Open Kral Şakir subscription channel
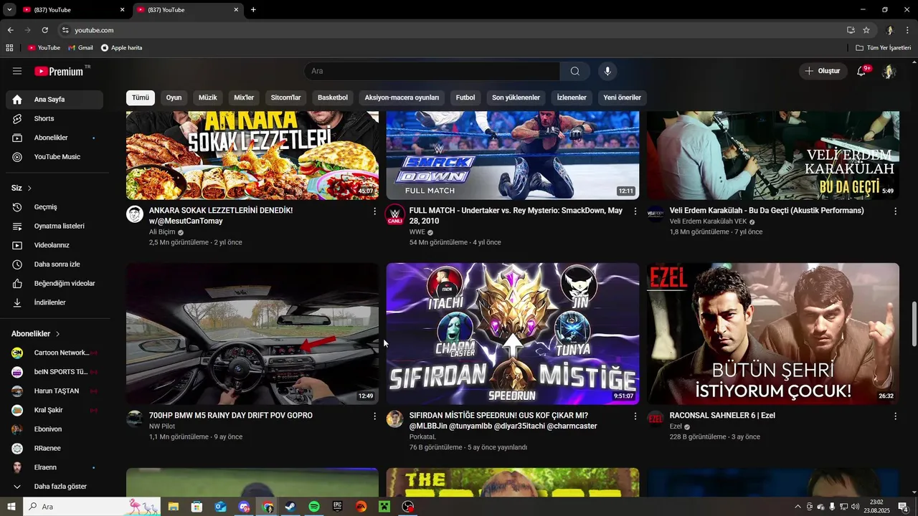Screen dimensions: 918x516 click(55, 410)
